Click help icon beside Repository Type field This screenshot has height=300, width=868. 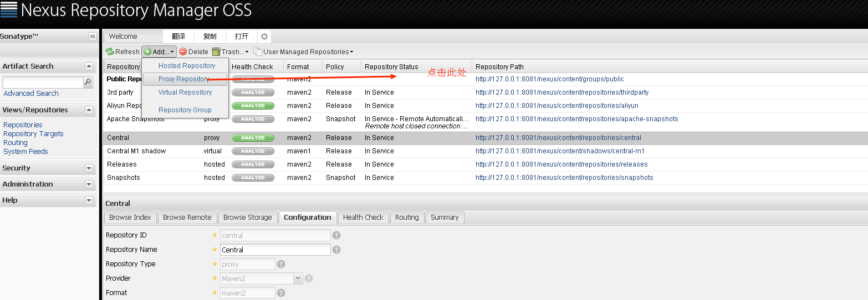tap(281, 264)
